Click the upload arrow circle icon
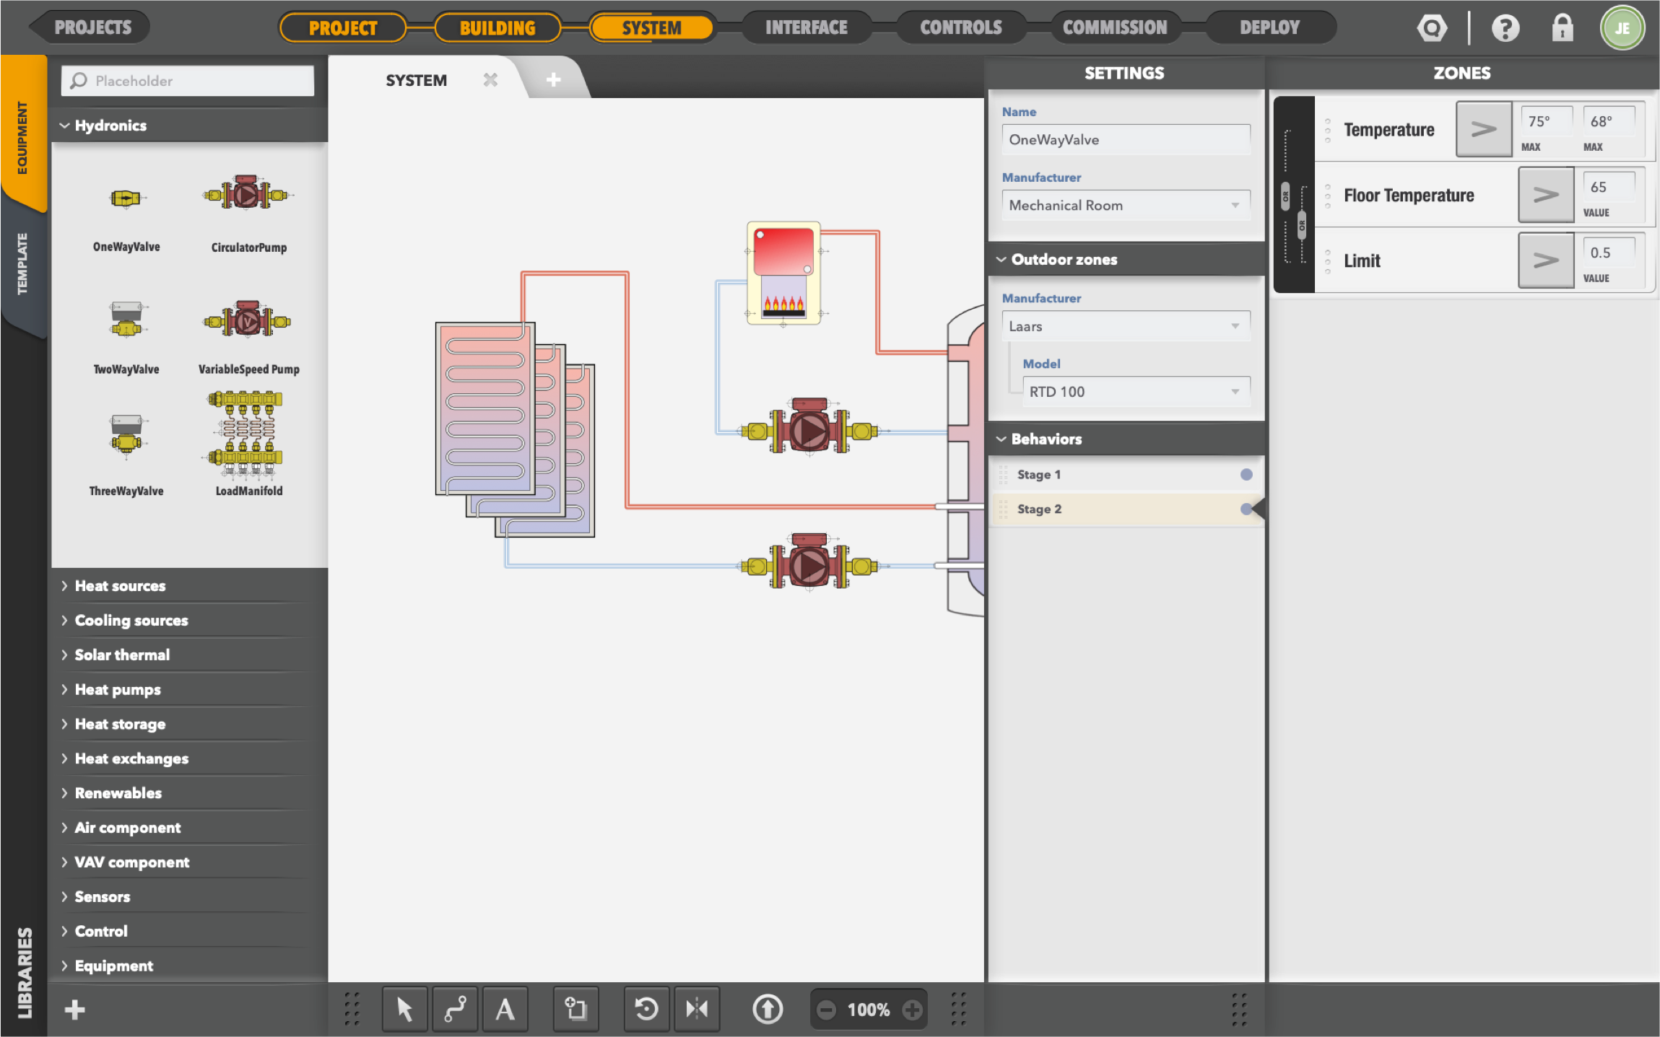 coord(767,1009)
